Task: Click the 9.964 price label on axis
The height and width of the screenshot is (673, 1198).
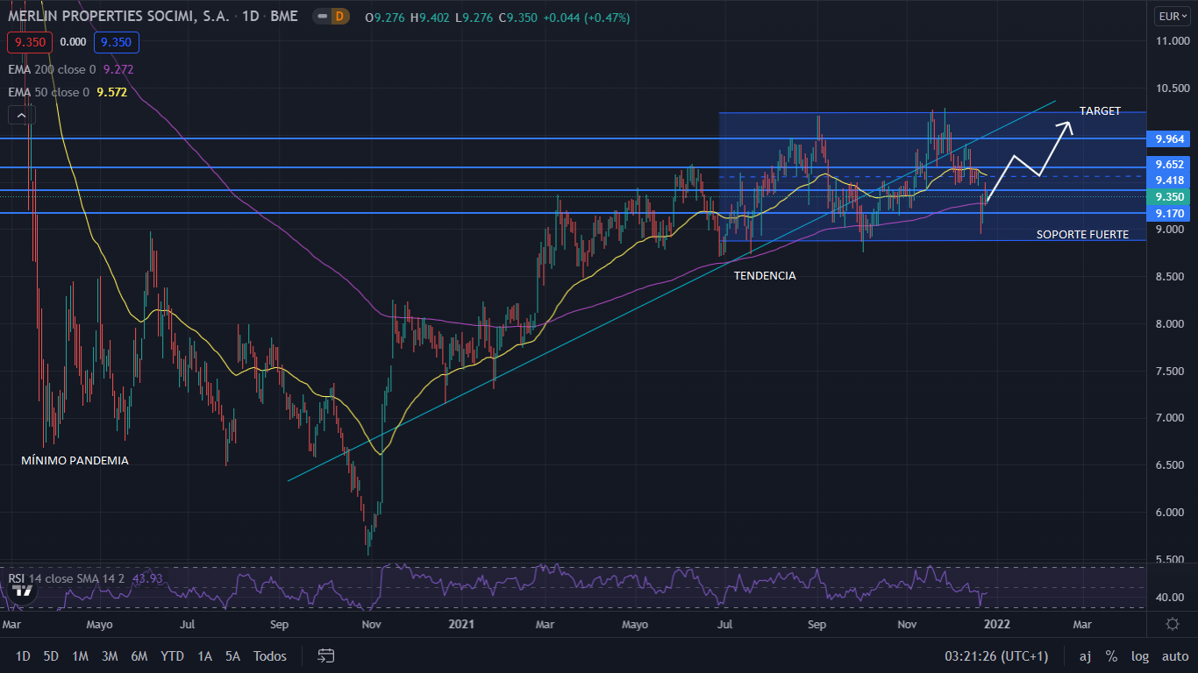Action: pos(1170,139)
